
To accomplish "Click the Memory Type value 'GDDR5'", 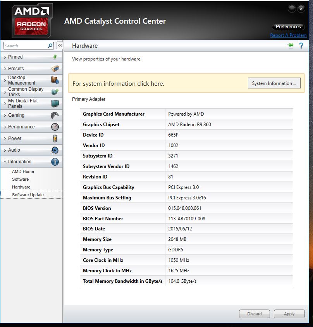I will (175, 250).
